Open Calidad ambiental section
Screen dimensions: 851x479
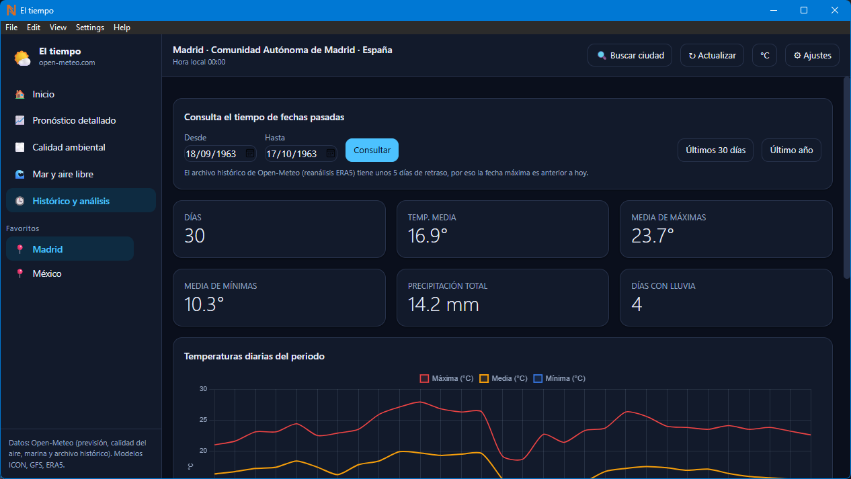click(x=81, y=147)
